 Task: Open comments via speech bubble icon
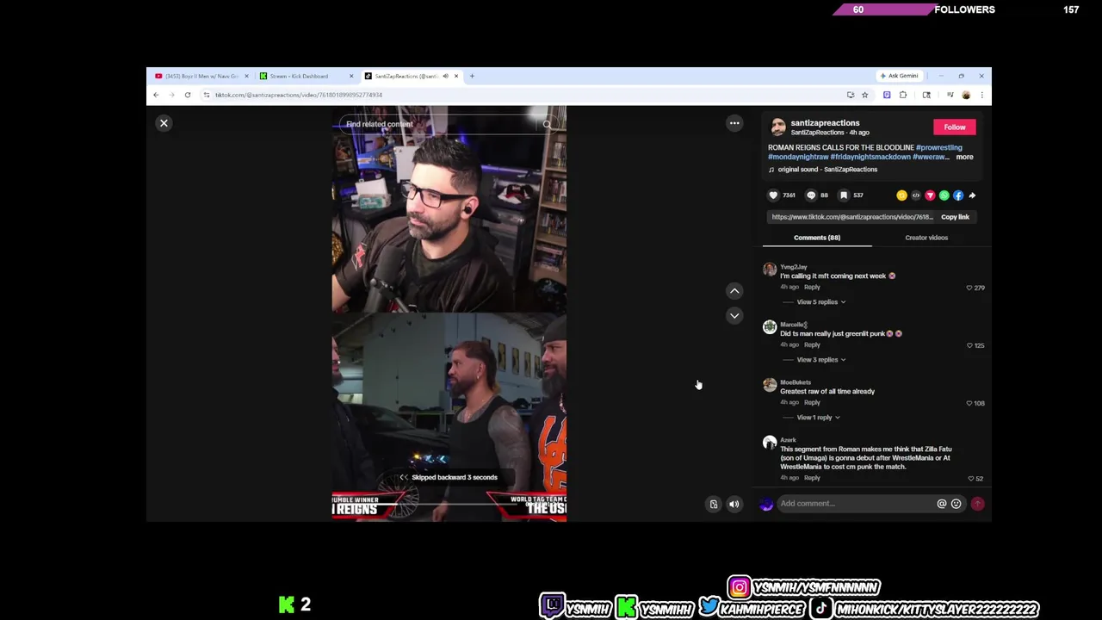810,195
